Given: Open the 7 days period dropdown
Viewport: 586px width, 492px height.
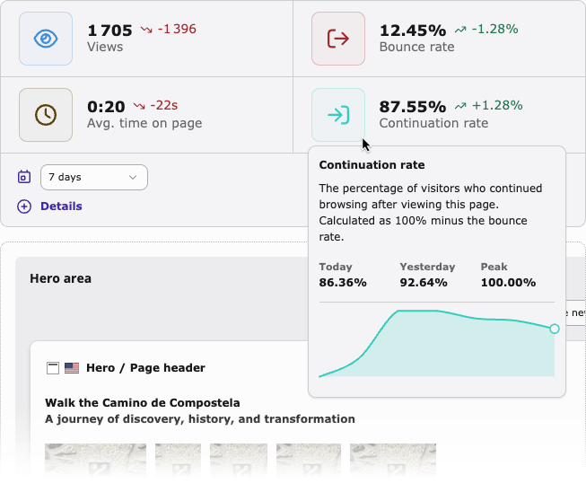Looking at the screenshot, I should click(94, 177).
